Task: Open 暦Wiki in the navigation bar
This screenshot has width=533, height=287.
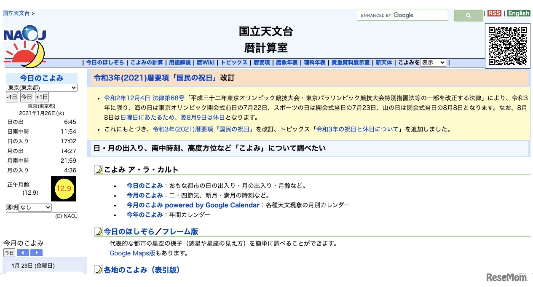Action: [206, 62]
